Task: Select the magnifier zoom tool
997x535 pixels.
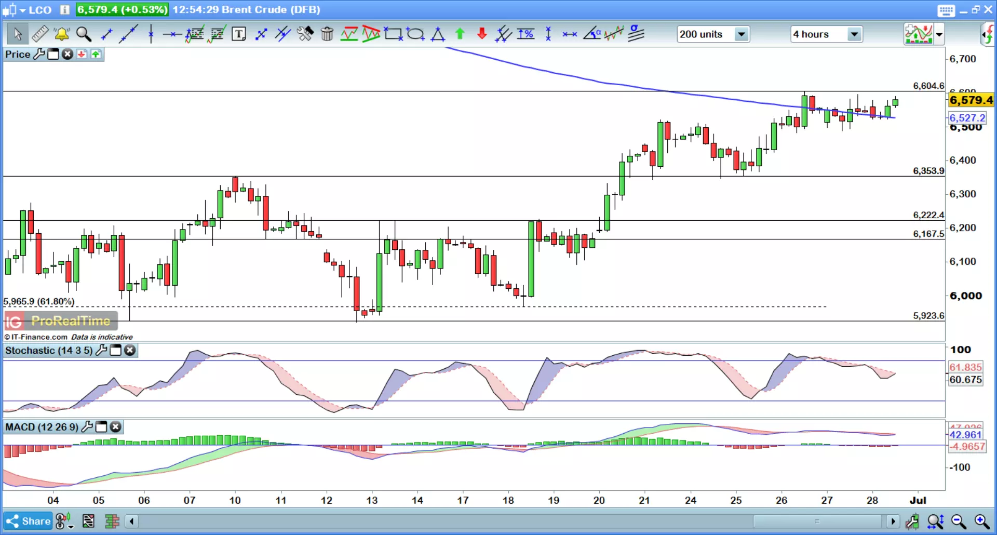Action: coord(84,34)
